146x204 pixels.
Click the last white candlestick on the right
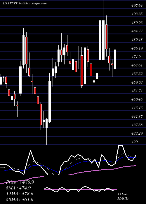click(x=115, y=59)
